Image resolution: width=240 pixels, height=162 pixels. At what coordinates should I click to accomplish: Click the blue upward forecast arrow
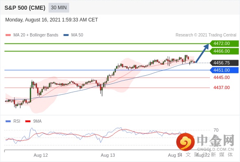click(202, 53)
